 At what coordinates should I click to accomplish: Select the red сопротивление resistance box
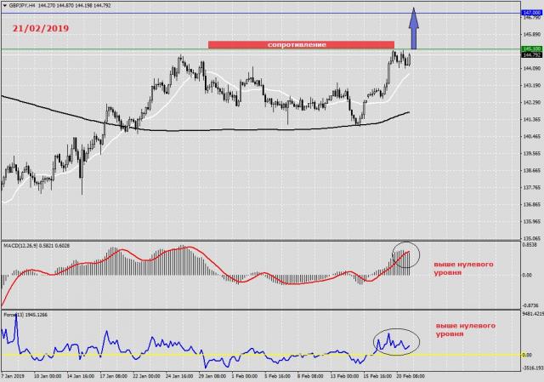300,44
